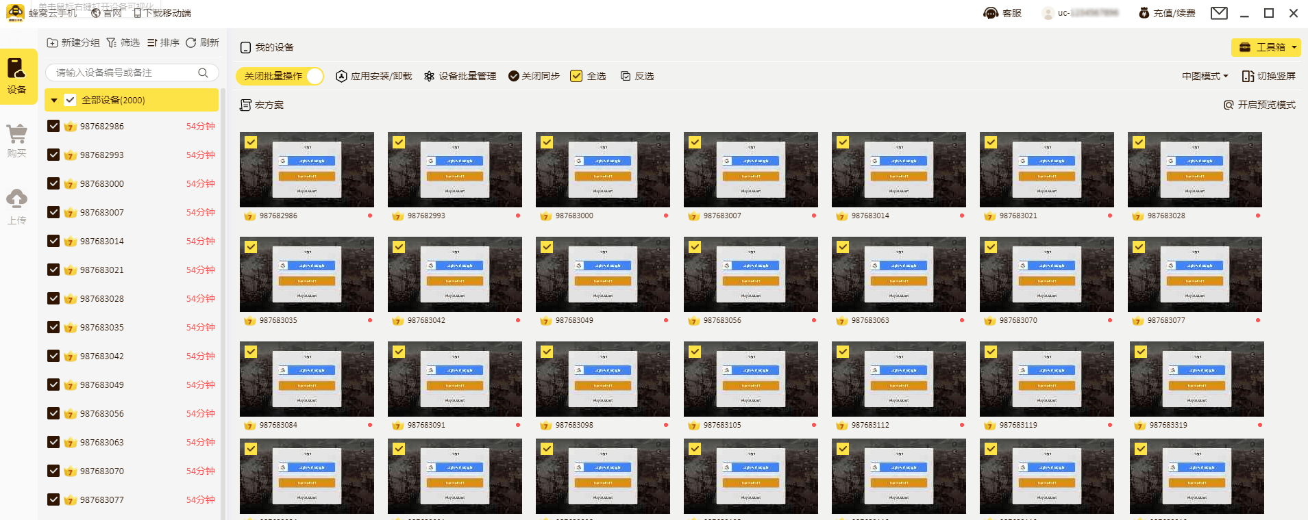1308x520 pixels.
Task: Uncheck thumbnail checkbox of 987683084
Action: coord(251,352)
